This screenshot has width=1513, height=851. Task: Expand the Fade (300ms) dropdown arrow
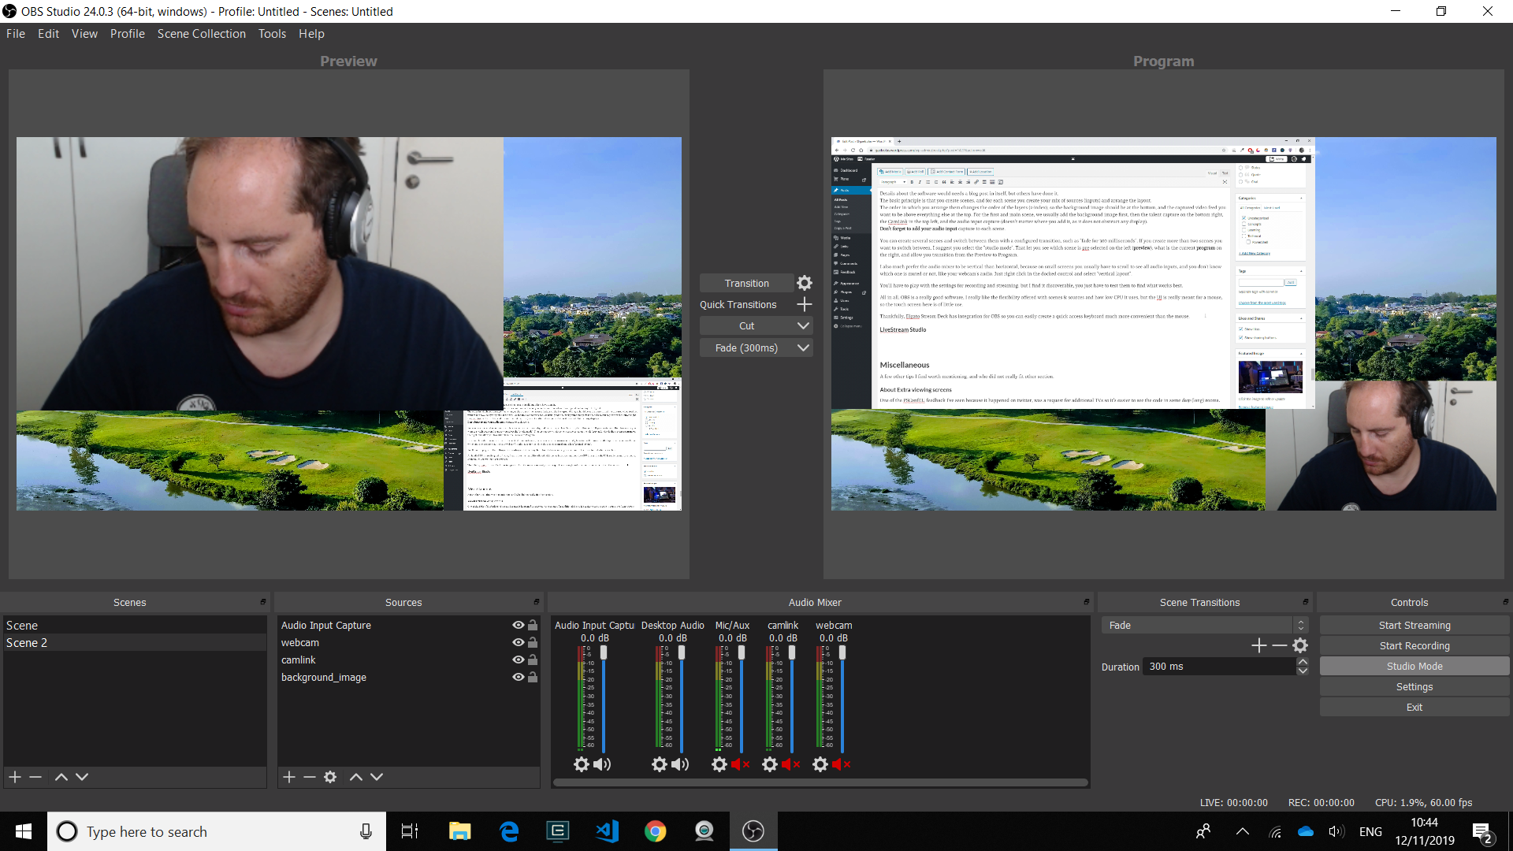pyautogui.click(x=803, y=347)
